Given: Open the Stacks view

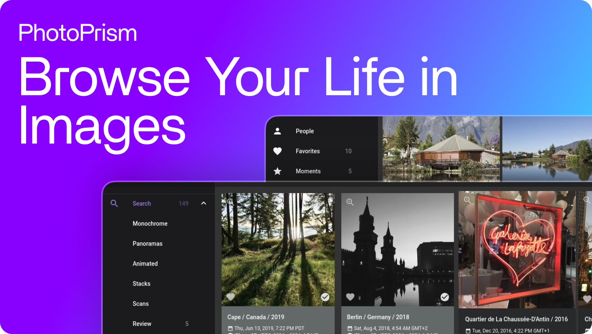Looking at the screenshot, I should point(141,284).
